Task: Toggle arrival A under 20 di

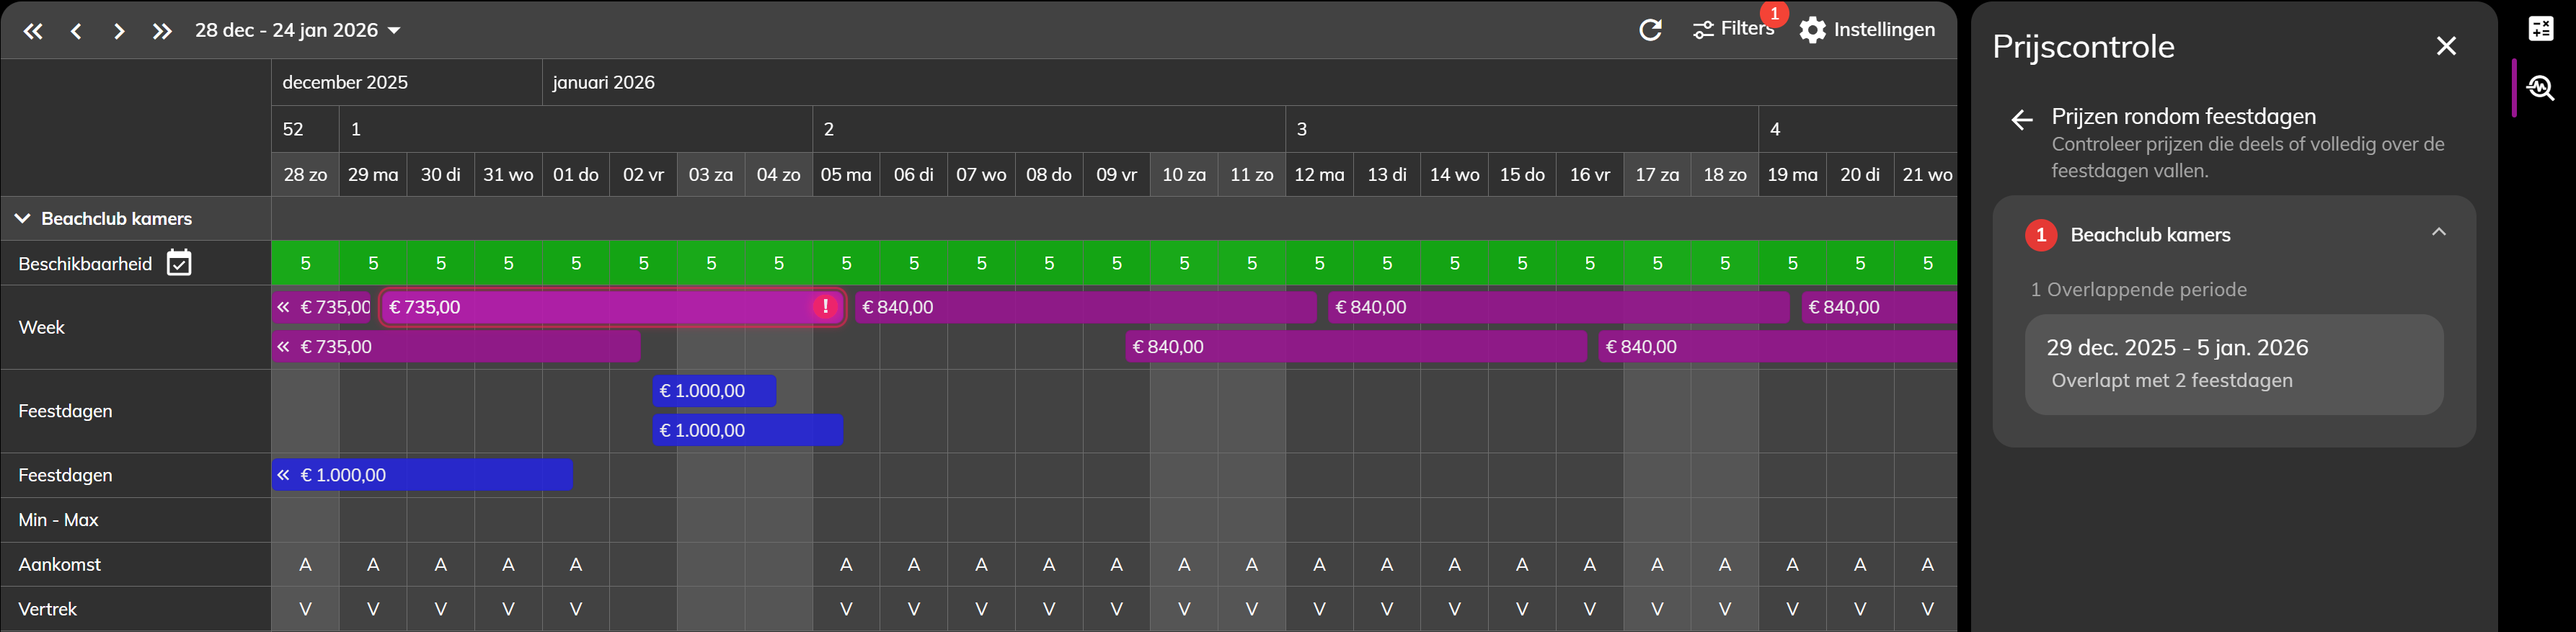Action: [x=1860, y=565]
